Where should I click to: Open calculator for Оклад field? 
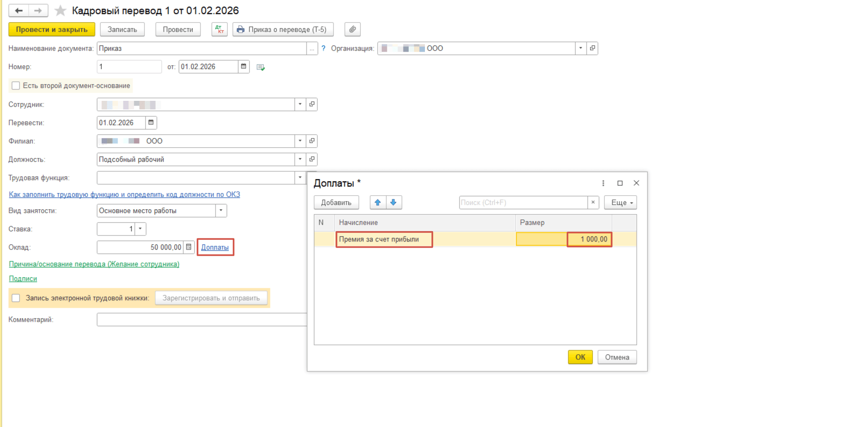188,247
